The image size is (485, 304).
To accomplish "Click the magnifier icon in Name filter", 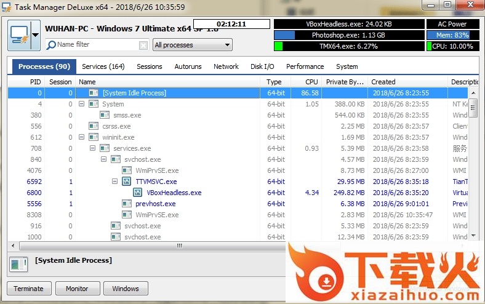I will [x=51, y=45].
